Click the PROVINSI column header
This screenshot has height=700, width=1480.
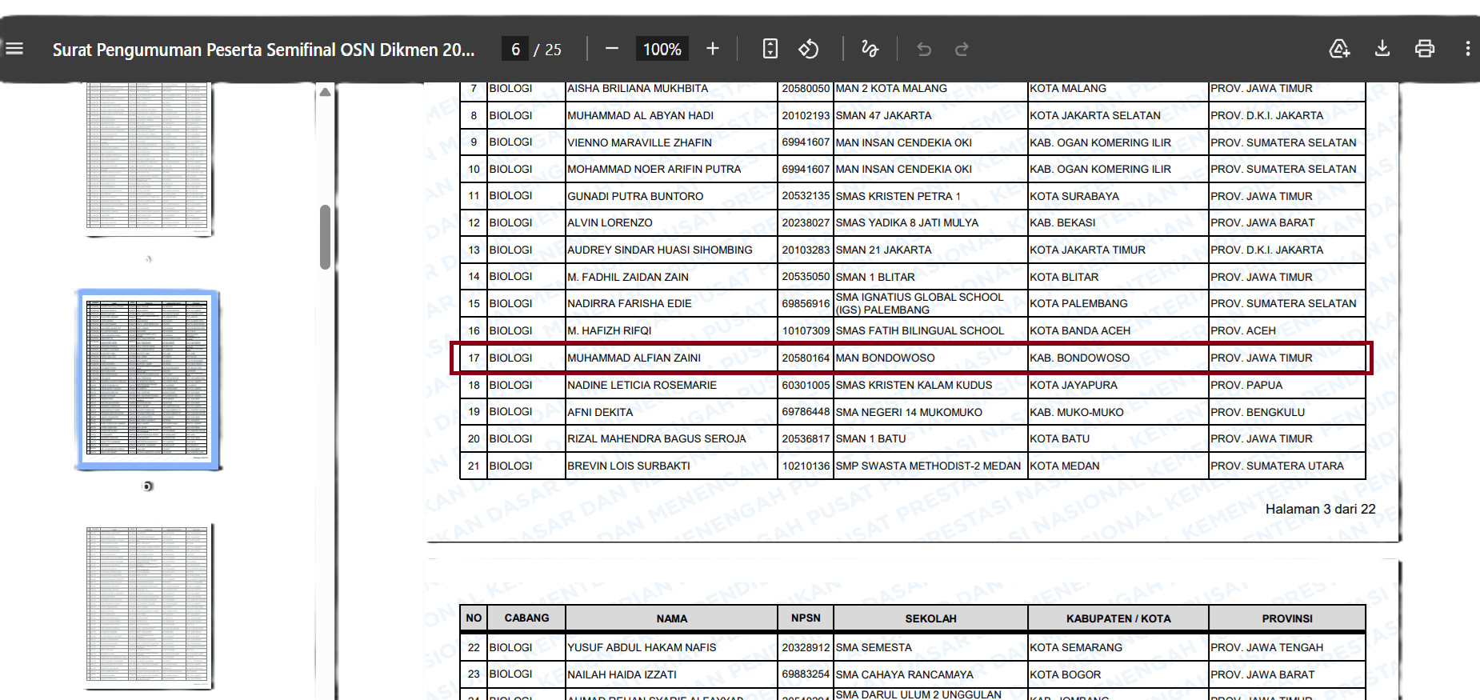1287,619
